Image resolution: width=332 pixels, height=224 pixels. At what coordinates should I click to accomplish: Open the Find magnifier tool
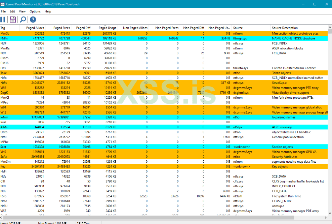click(x=23, y=20)
